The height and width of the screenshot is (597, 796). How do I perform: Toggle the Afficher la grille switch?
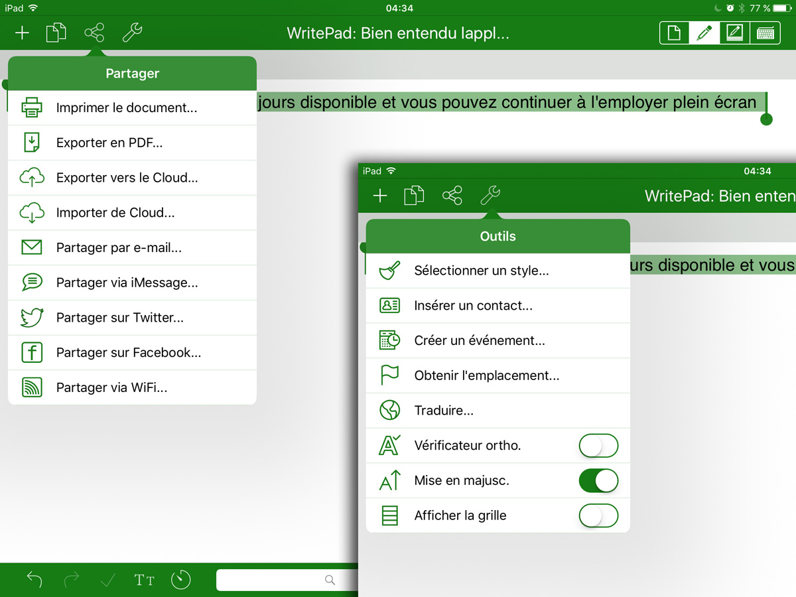point(598,515)
